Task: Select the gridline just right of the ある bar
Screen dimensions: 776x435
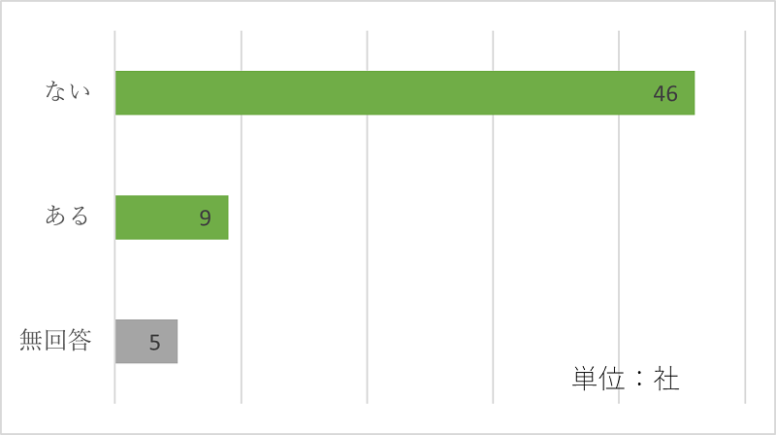Action: 242,217
